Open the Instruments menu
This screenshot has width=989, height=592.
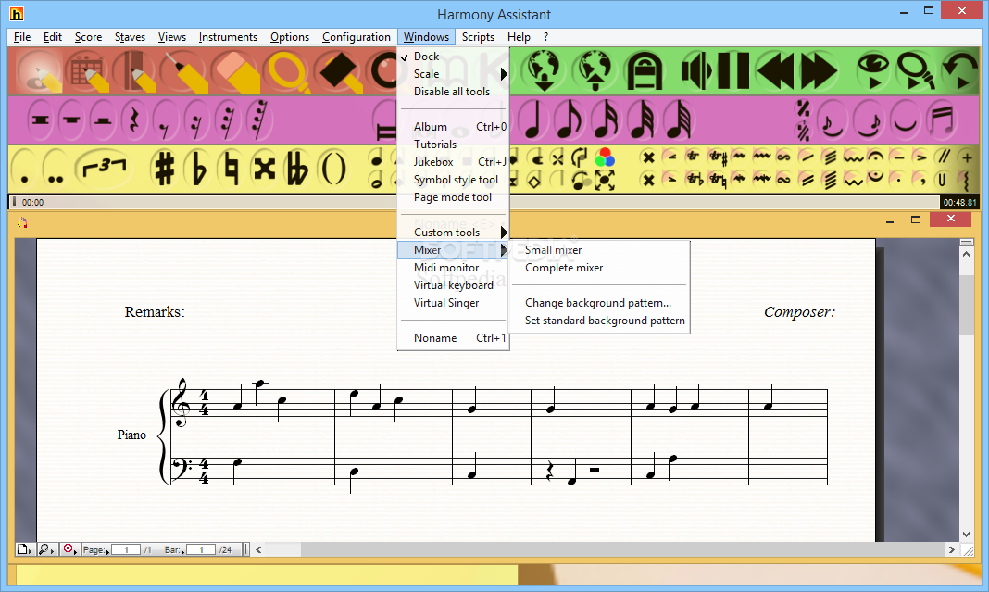click(x=228, y=37)
